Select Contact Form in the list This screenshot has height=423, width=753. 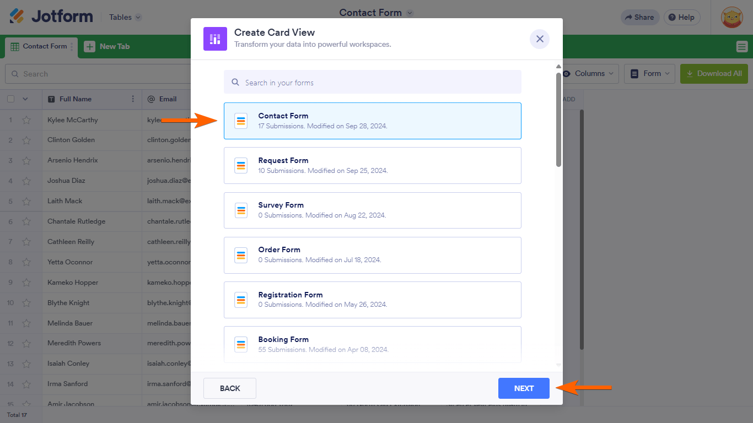[373, 121]
